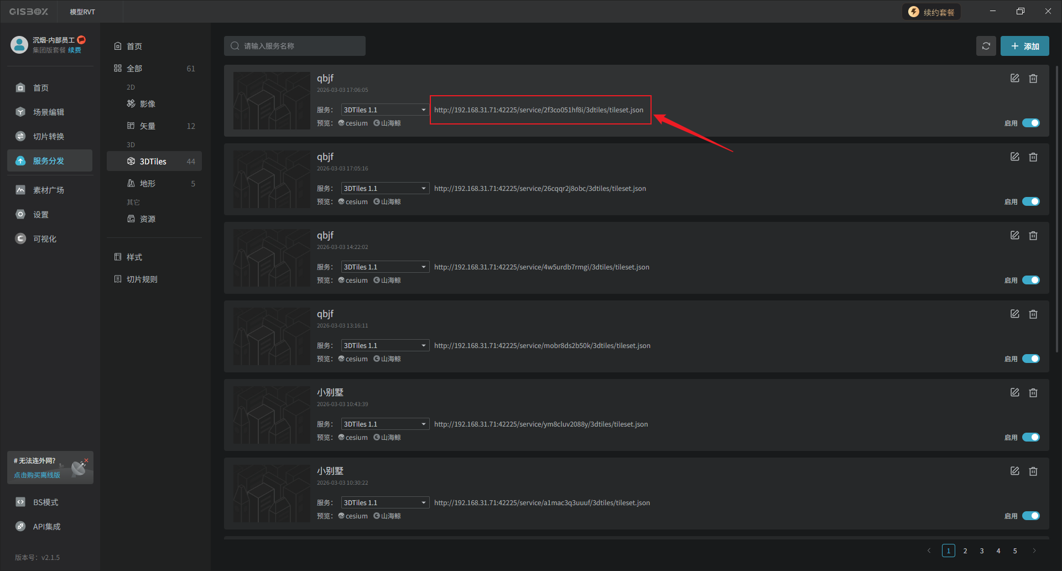Click the refresh icon beside the Add button

[x=986, y=46]
